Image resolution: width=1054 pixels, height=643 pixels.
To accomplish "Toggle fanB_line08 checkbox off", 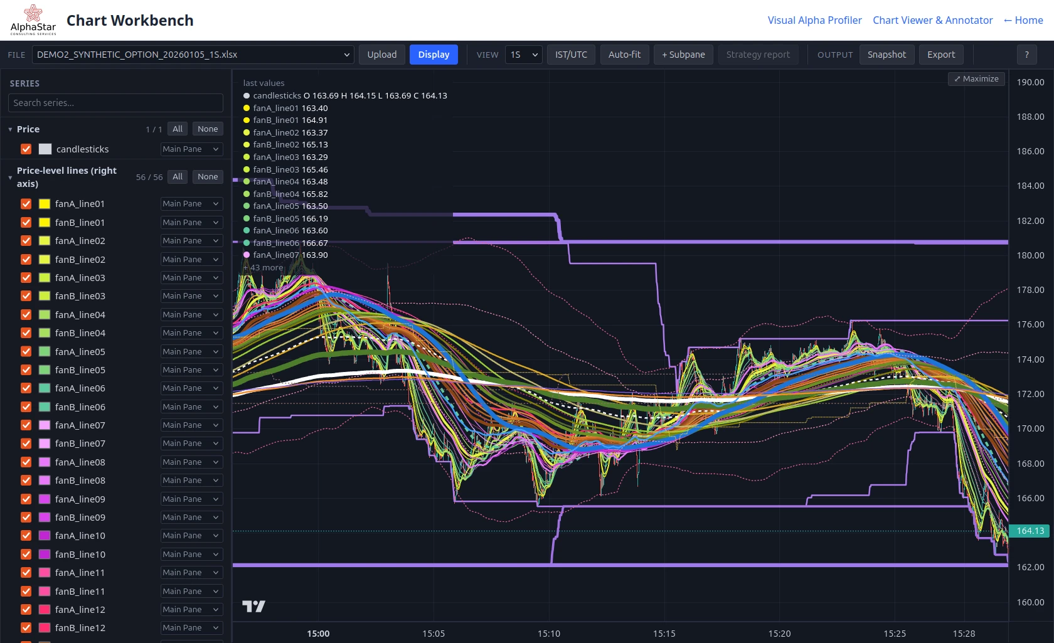I will point(26,481).
